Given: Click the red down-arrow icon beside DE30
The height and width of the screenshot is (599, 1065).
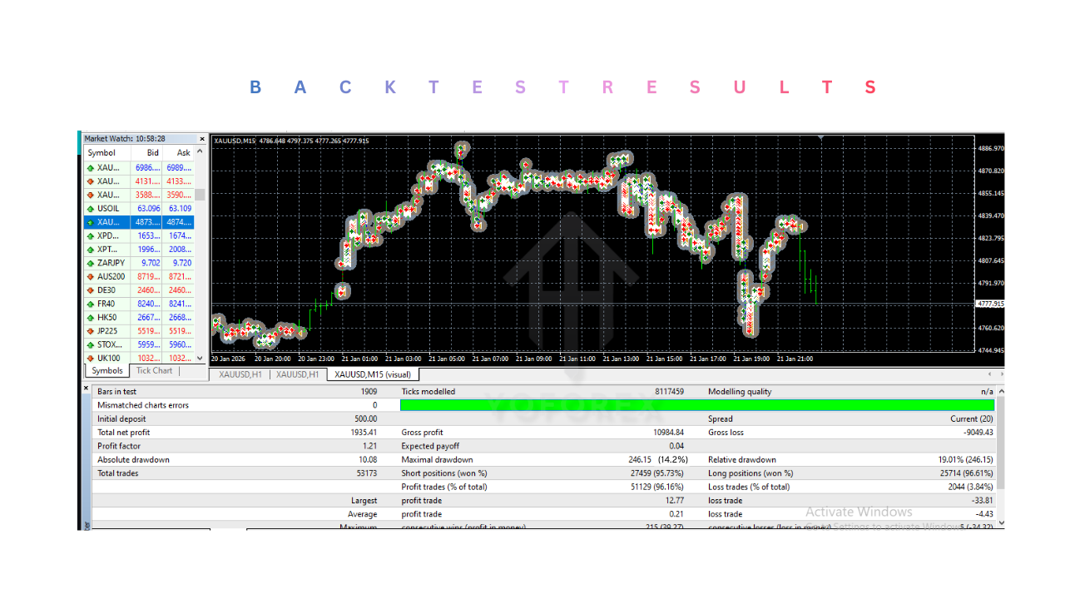Looking at the screenshot, I should 89,290.
